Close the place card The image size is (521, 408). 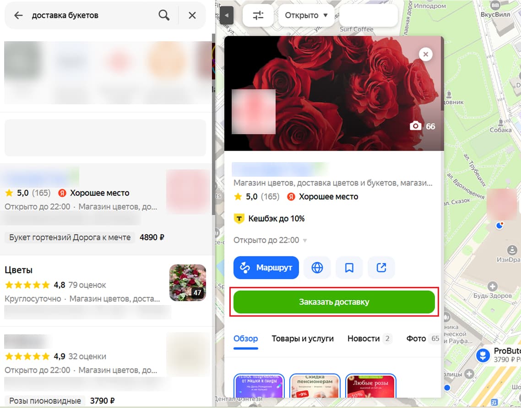[426, 54]
